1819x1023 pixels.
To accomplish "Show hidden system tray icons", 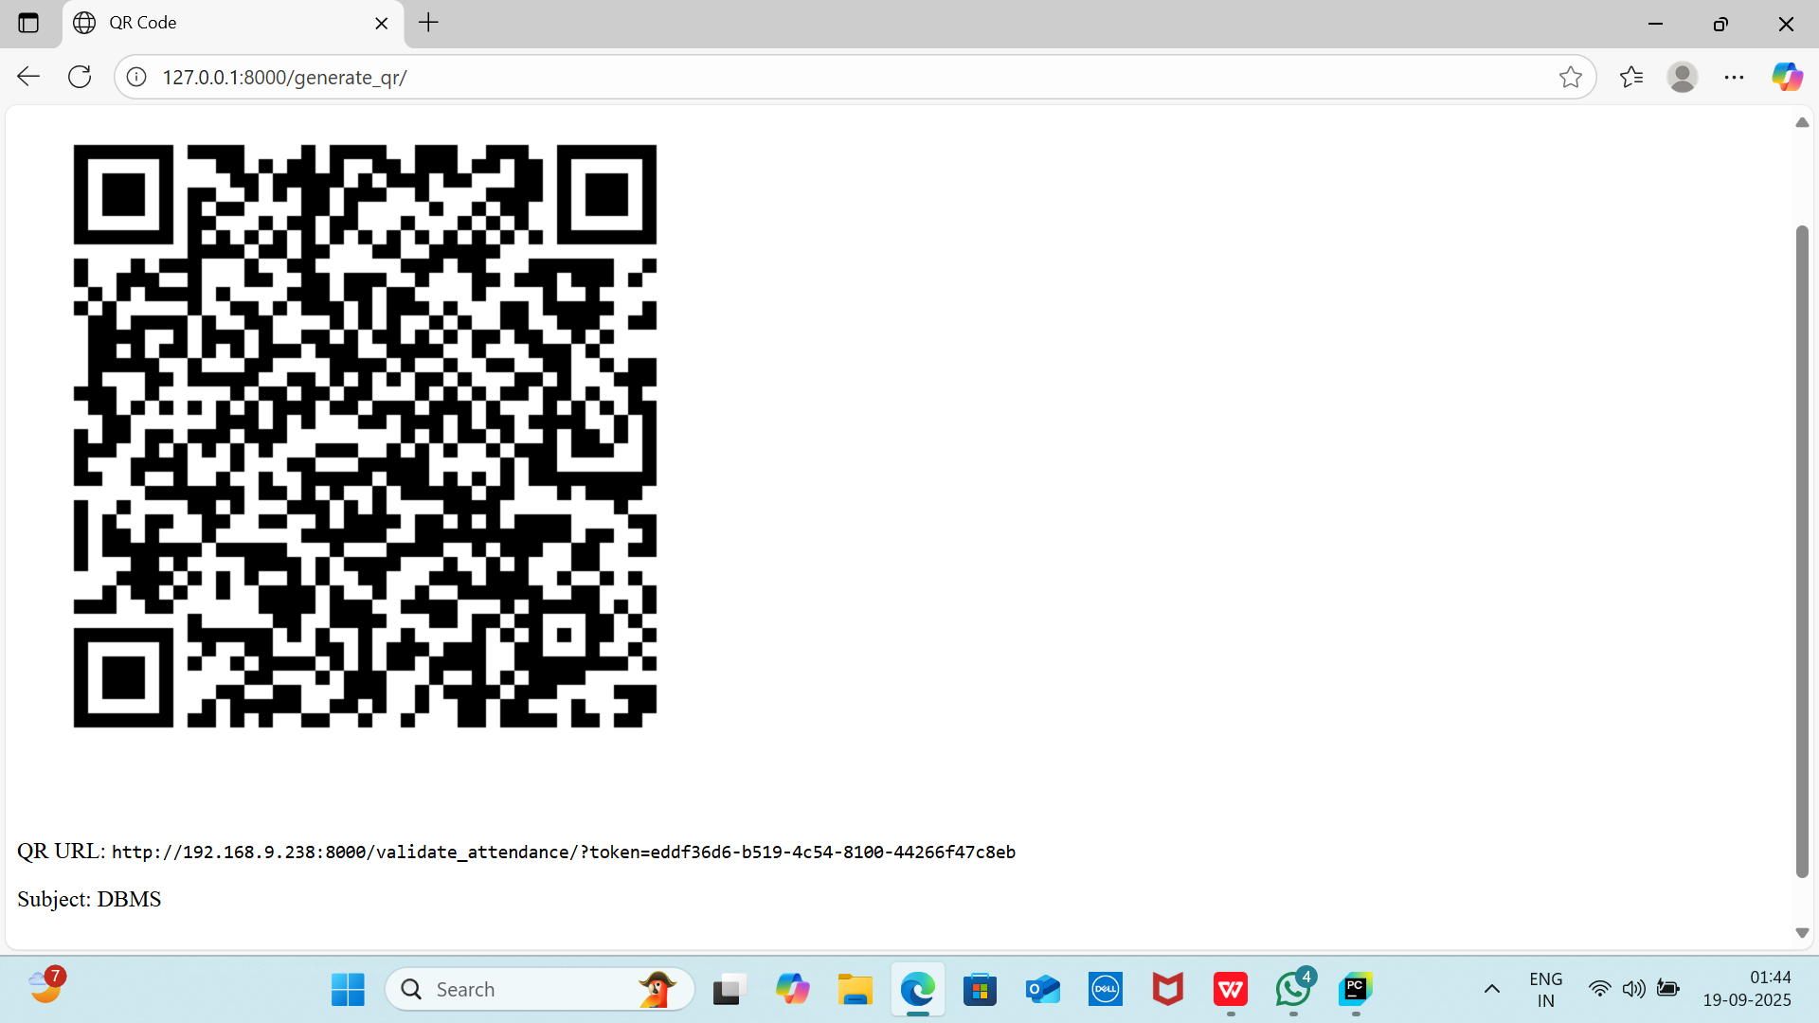I will (x=1491, y=990).
